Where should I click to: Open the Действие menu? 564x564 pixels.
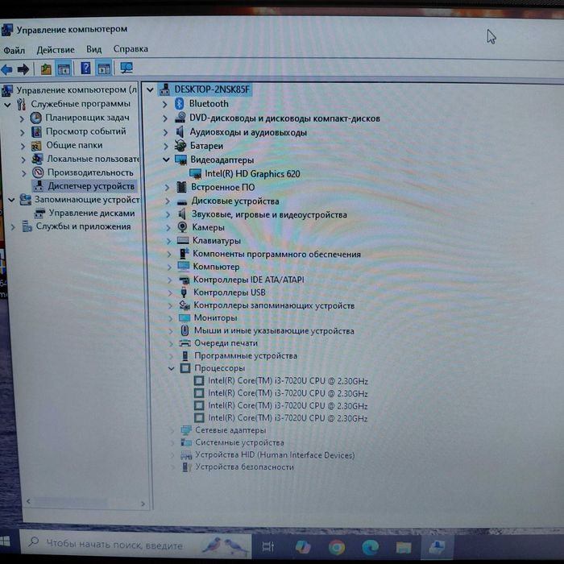(56, 50)
